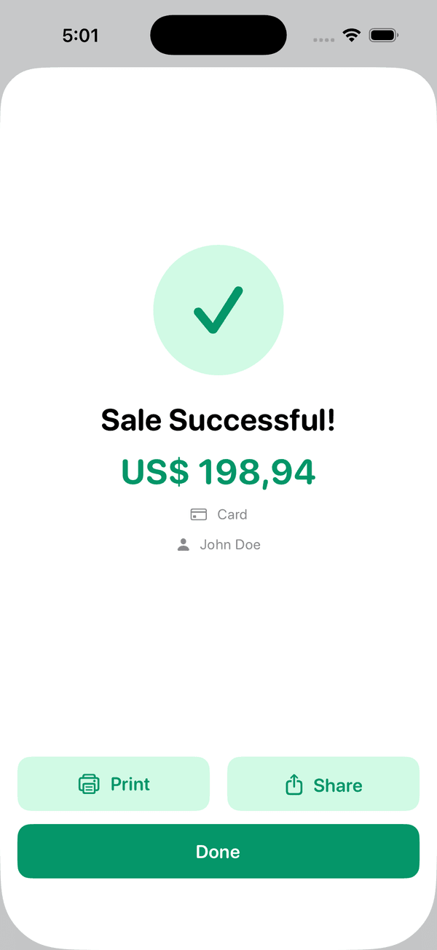This screenshot has width=437, height=950.
Task: Click the Print text label
Action: (130, 784)
